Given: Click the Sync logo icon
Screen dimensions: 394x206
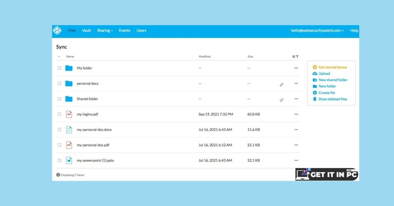Looking at the screenshot, I should coord(57,31).
